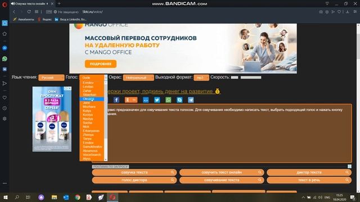
Task: Select the Zhenya voice entry
Action: pos(92,135)
